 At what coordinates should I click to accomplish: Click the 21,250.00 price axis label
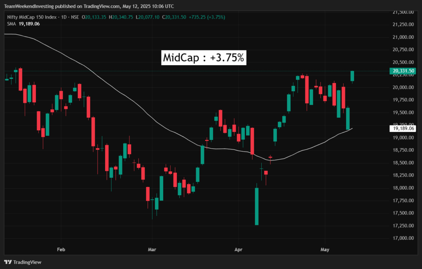[403, 24]
